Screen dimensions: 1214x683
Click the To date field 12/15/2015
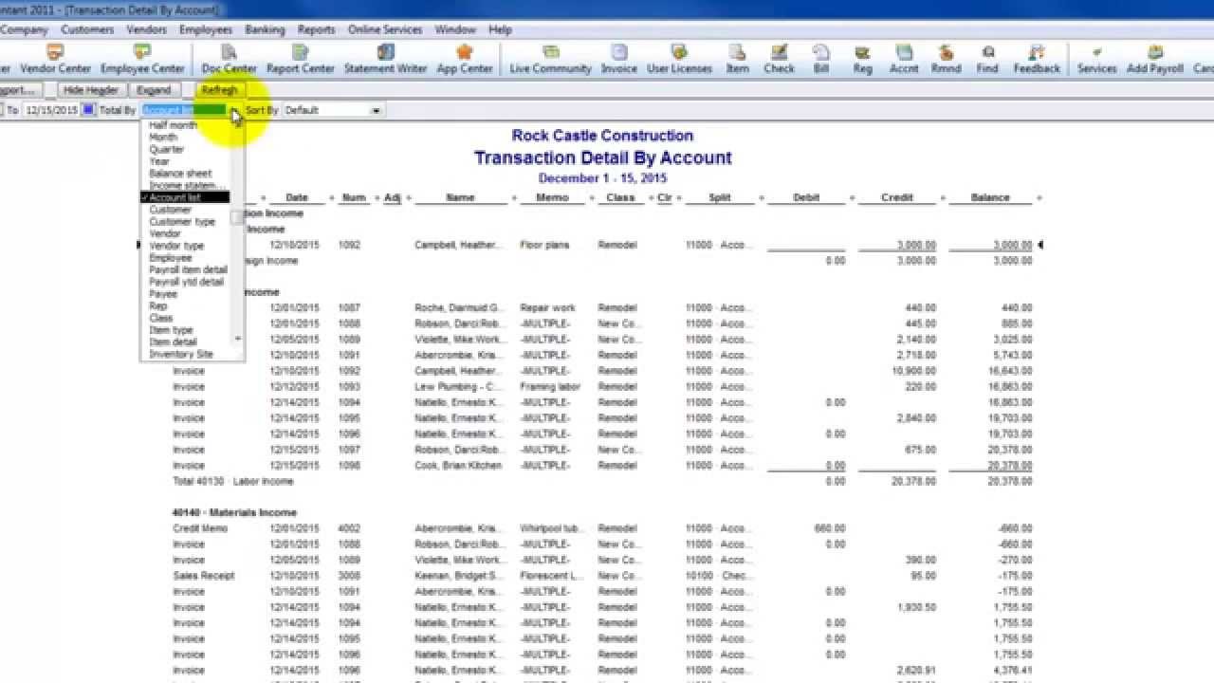52,110
